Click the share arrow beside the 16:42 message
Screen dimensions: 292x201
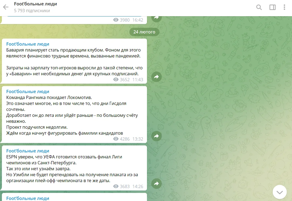pos(156,18)
